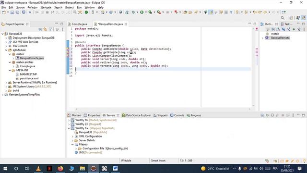Screen dimensions: 307x173
Task: Click the Open Perspective icon
Action: point(291,18)
